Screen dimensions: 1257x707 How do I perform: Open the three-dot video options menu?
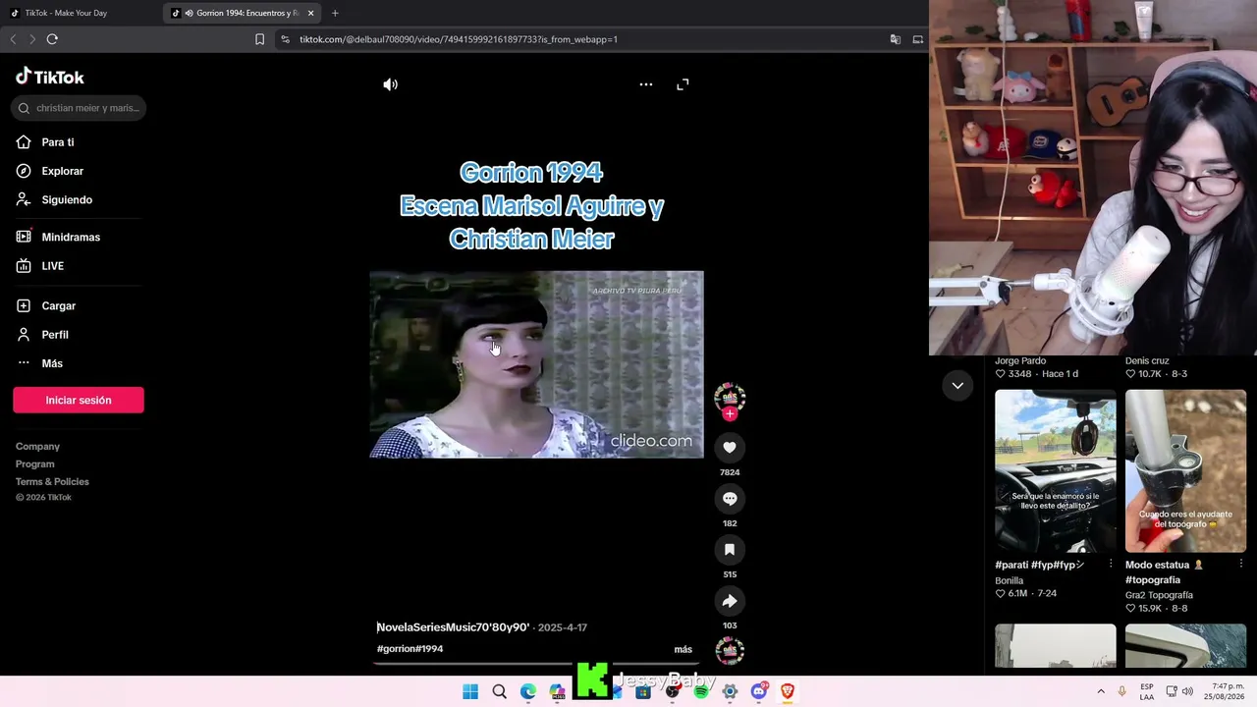click(646, 84)
